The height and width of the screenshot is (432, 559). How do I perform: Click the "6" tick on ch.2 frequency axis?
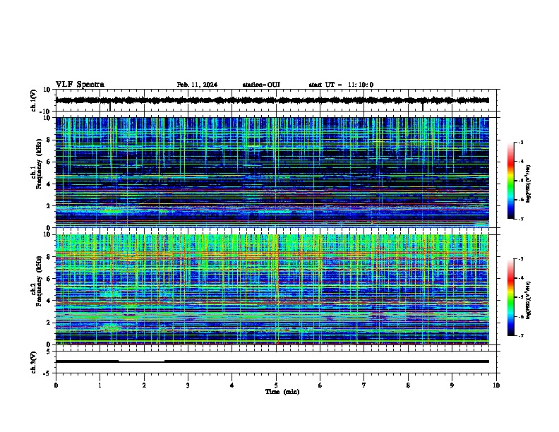coord(49,279)
